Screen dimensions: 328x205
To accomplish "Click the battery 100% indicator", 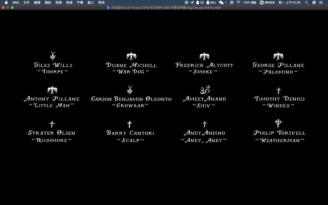I will tap(250, 2).
